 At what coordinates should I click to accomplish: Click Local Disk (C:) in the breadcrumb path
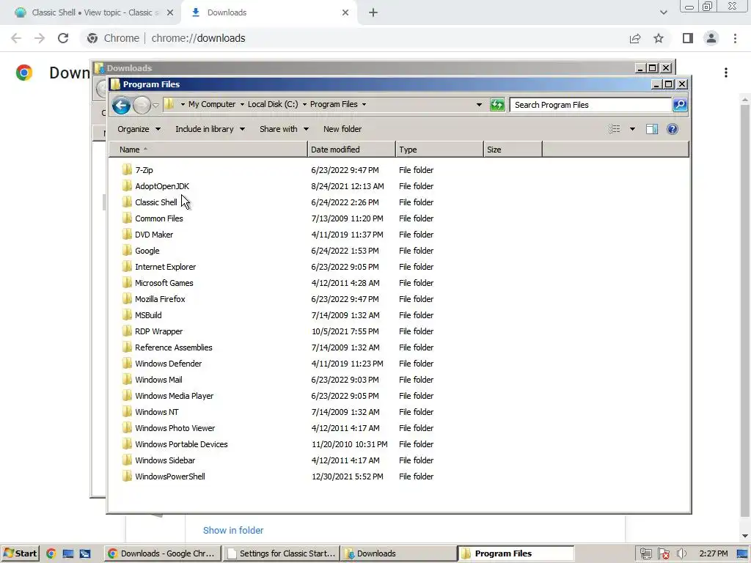click(273, 104)
